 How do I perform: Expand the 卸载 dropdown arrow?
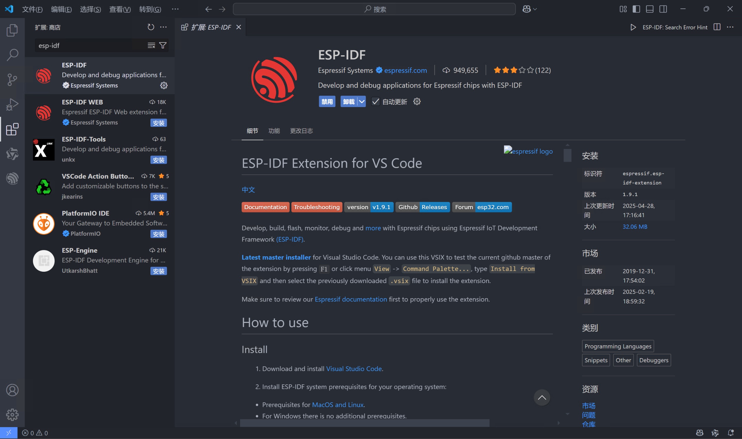tap(361, 102)
